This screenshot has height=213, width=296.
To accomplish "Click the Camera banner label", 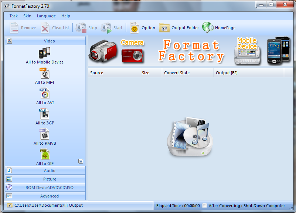I will click(x=132, y=42).
